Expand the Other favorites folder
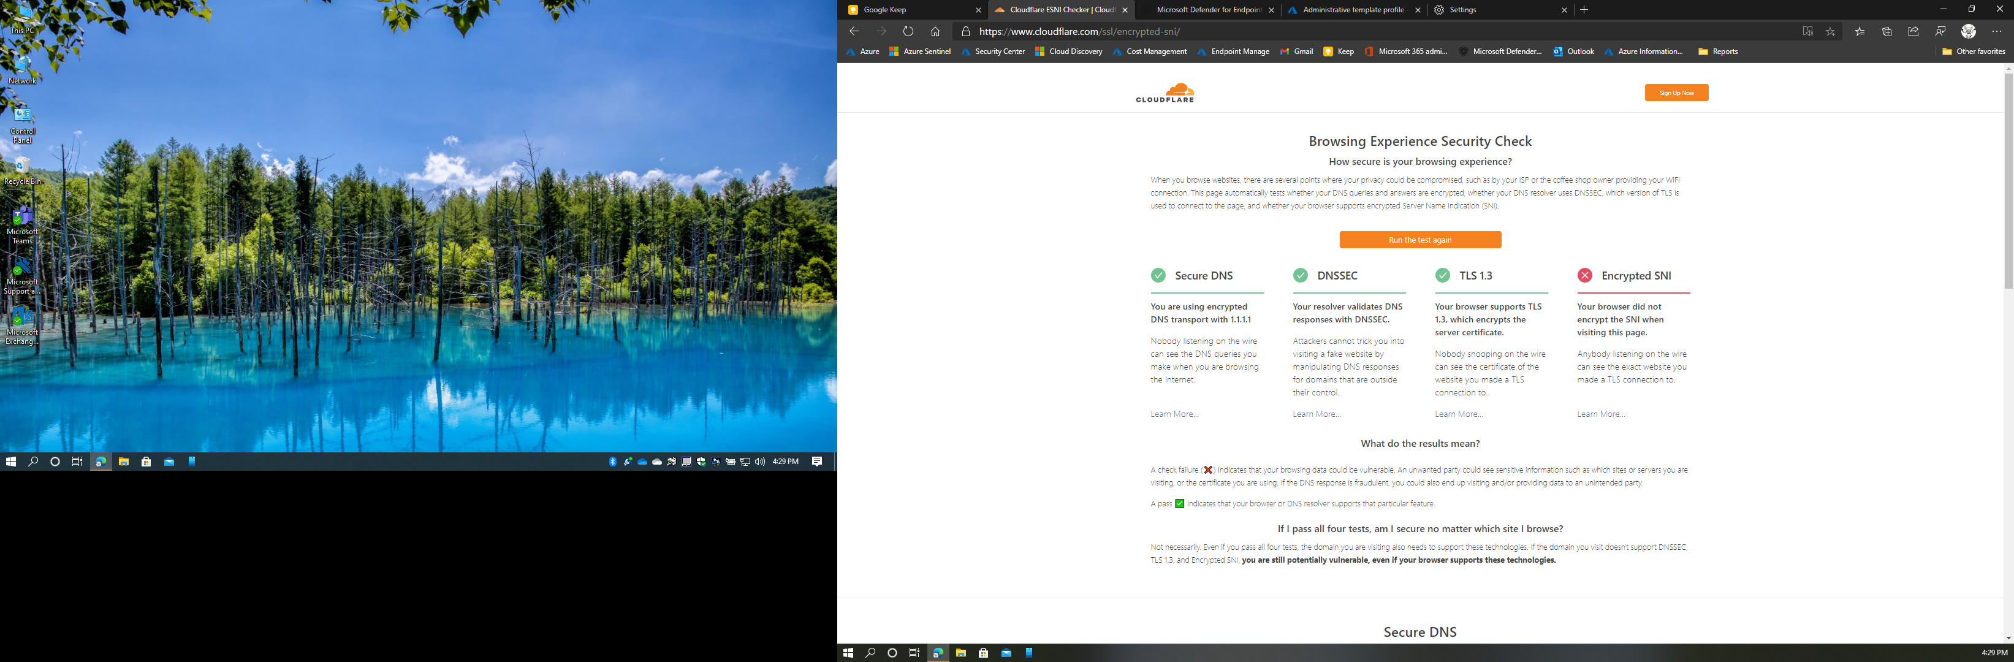Screen dimensions: 2014x662 click(1974, 51)
